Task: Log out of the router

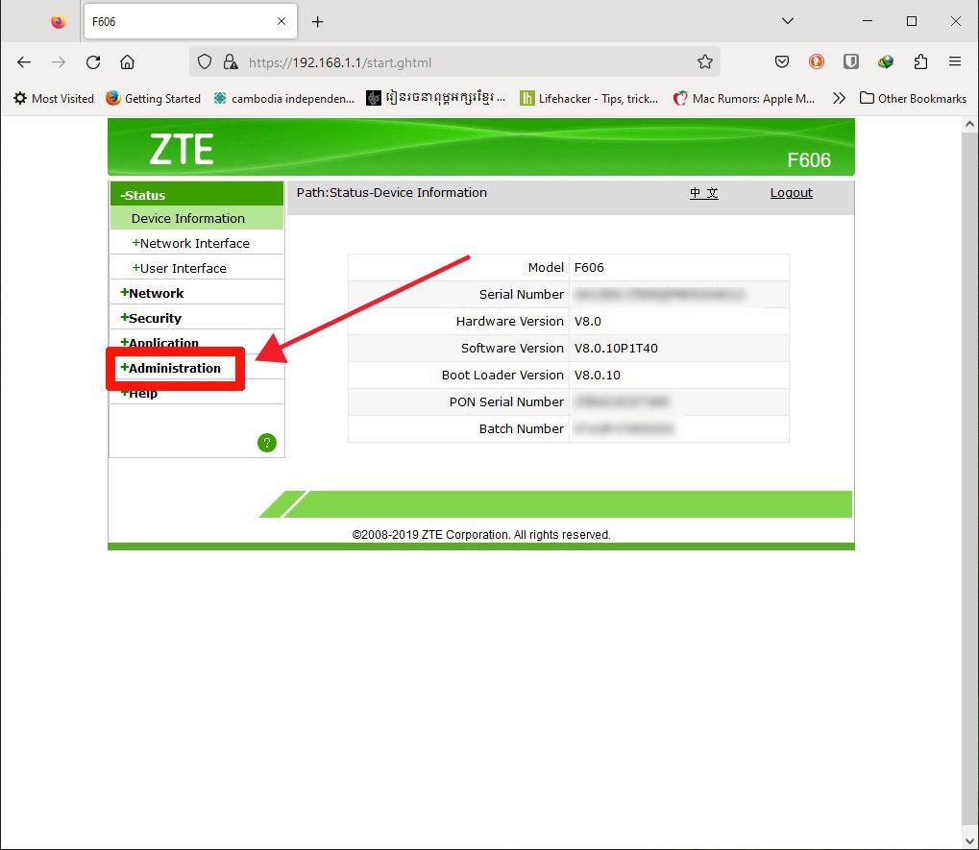Action: tap(791, 193)
